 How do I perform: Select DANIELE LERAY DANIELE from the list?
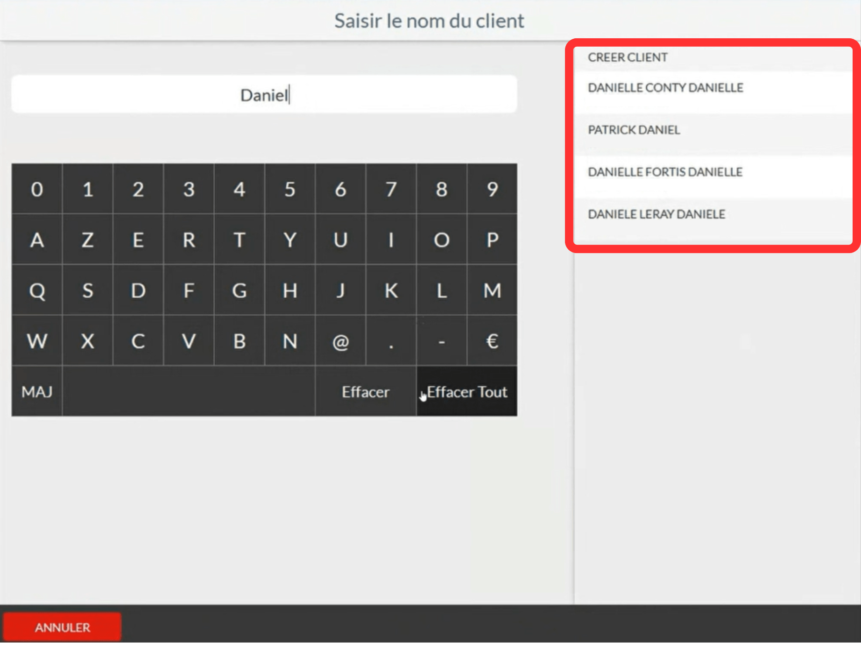pyautogui.click(x=656, y=214)
